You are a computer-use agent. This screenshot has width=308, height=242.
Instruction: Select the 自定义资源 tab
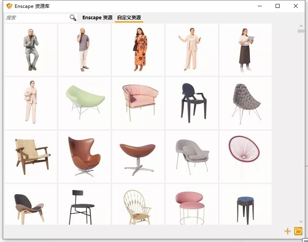click(129, 18)
